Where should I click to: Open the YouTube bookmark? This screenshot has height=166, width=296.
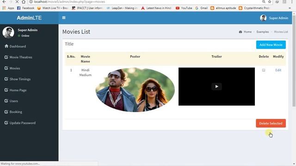(x=184, y=8)
